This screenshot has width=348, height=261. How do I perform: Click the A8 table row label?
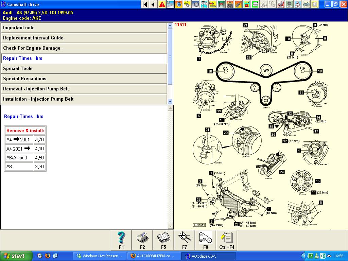[19, 167]
